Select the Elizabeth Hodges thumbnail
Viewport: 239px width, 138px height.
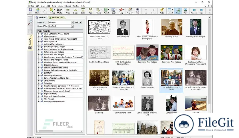[x=147, y=78]
